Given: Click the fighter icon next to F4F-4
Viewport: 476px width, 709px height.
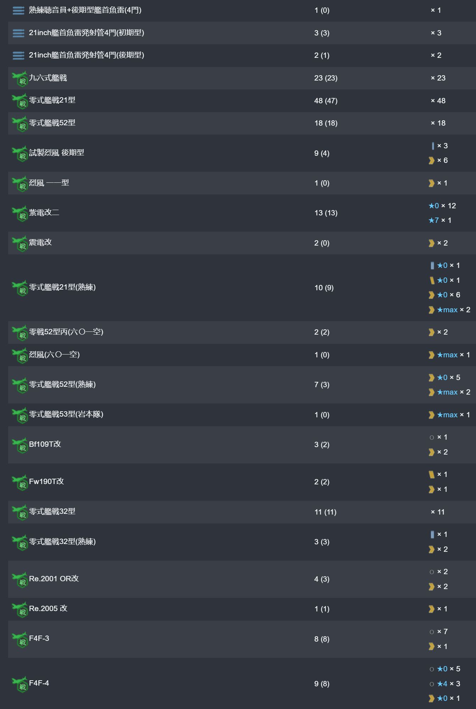Looking at the screenshot, I should pos(20,684).
